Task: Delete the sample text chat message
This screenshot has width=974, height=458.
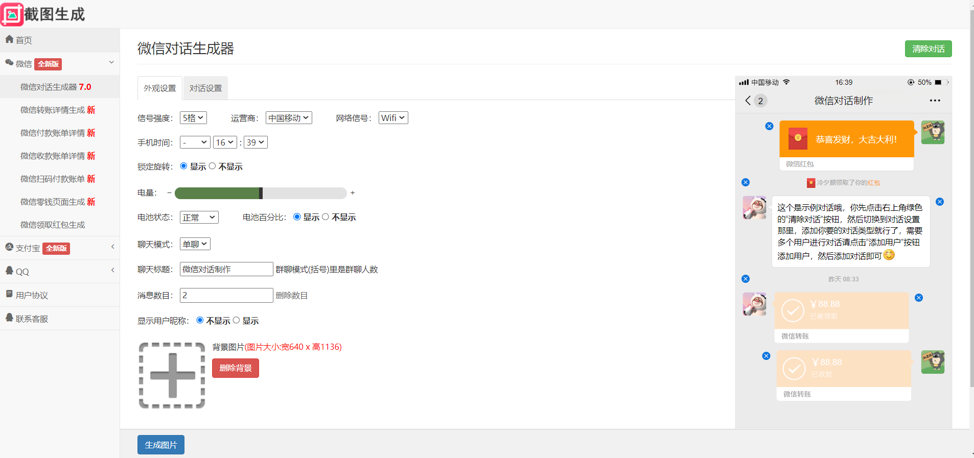Action: coord(940,202)
